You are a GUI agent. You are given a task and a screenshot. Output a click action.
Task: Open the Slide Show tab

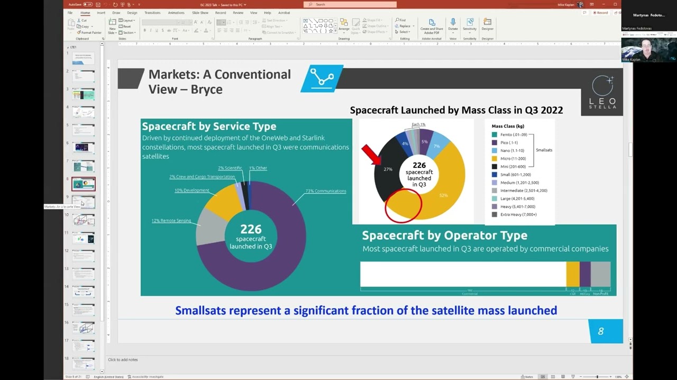click(x=200, y=13)
